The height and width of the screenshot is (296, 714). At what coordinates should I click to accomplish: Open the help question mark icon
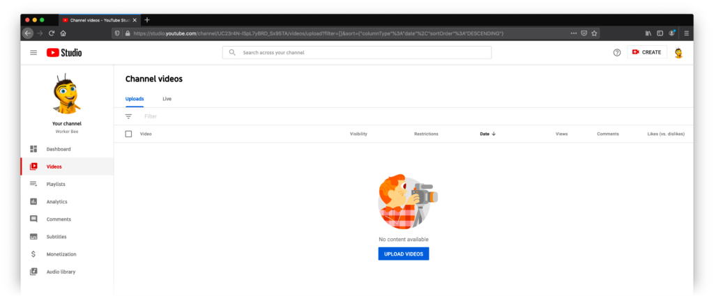point(616,53)
